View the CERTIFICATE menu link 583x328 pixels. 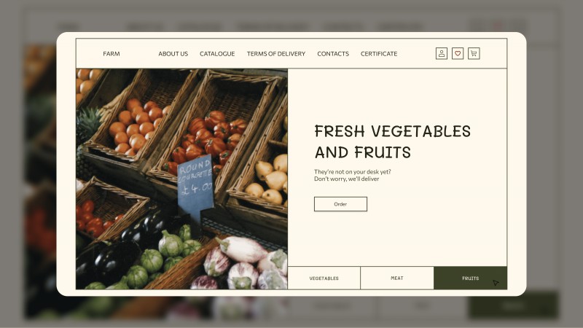pos(379,53)
